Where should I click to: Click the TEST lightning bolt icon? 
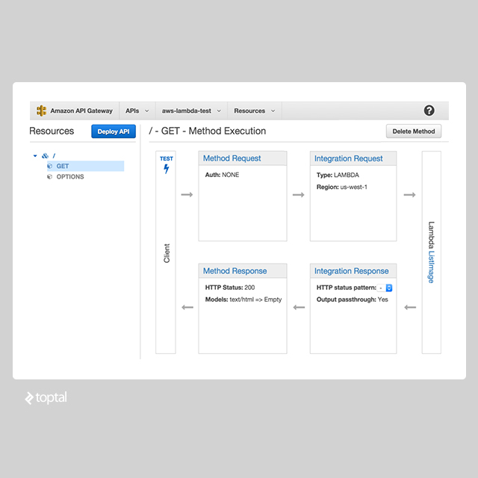click(166, 169)
